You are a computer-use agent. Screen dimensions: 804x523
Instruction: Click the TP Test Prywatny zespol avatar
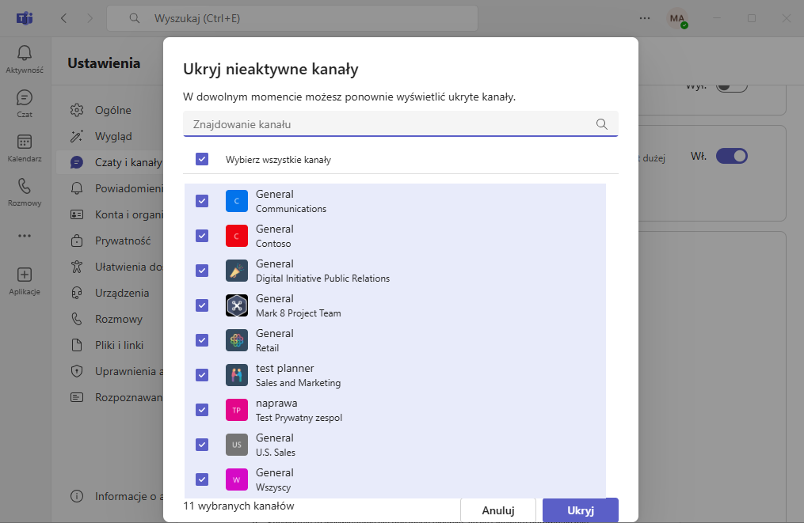[236, 411]
